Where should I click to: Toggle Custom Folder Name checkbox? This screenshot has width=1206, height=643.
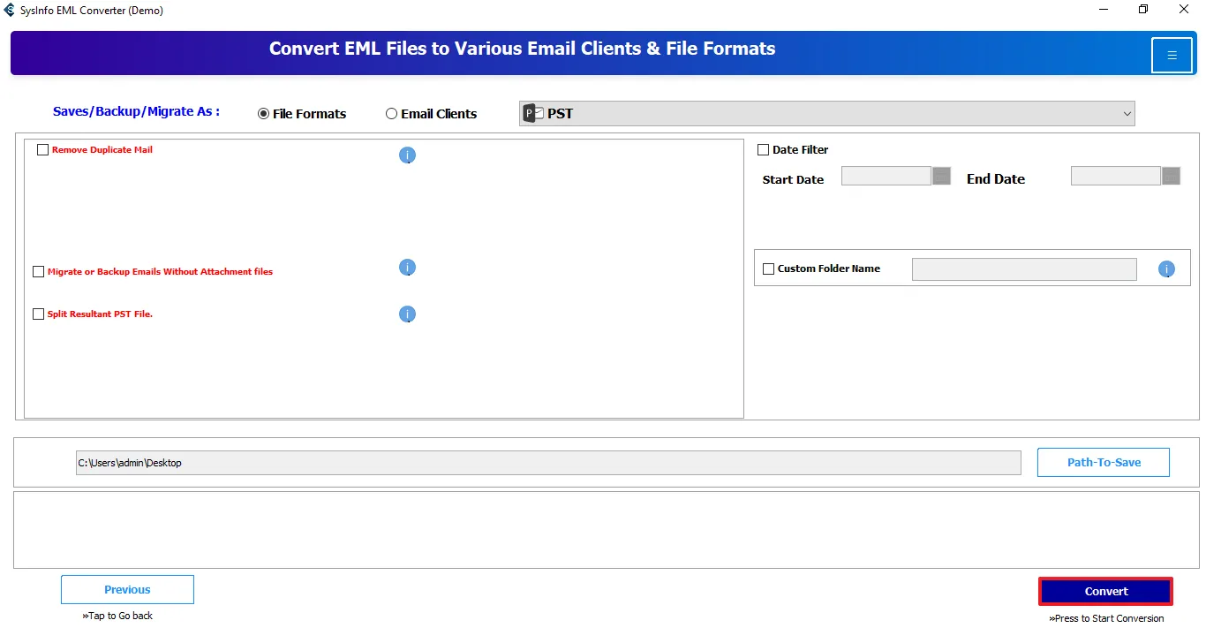pyautogui.click(x=768, y=269)
